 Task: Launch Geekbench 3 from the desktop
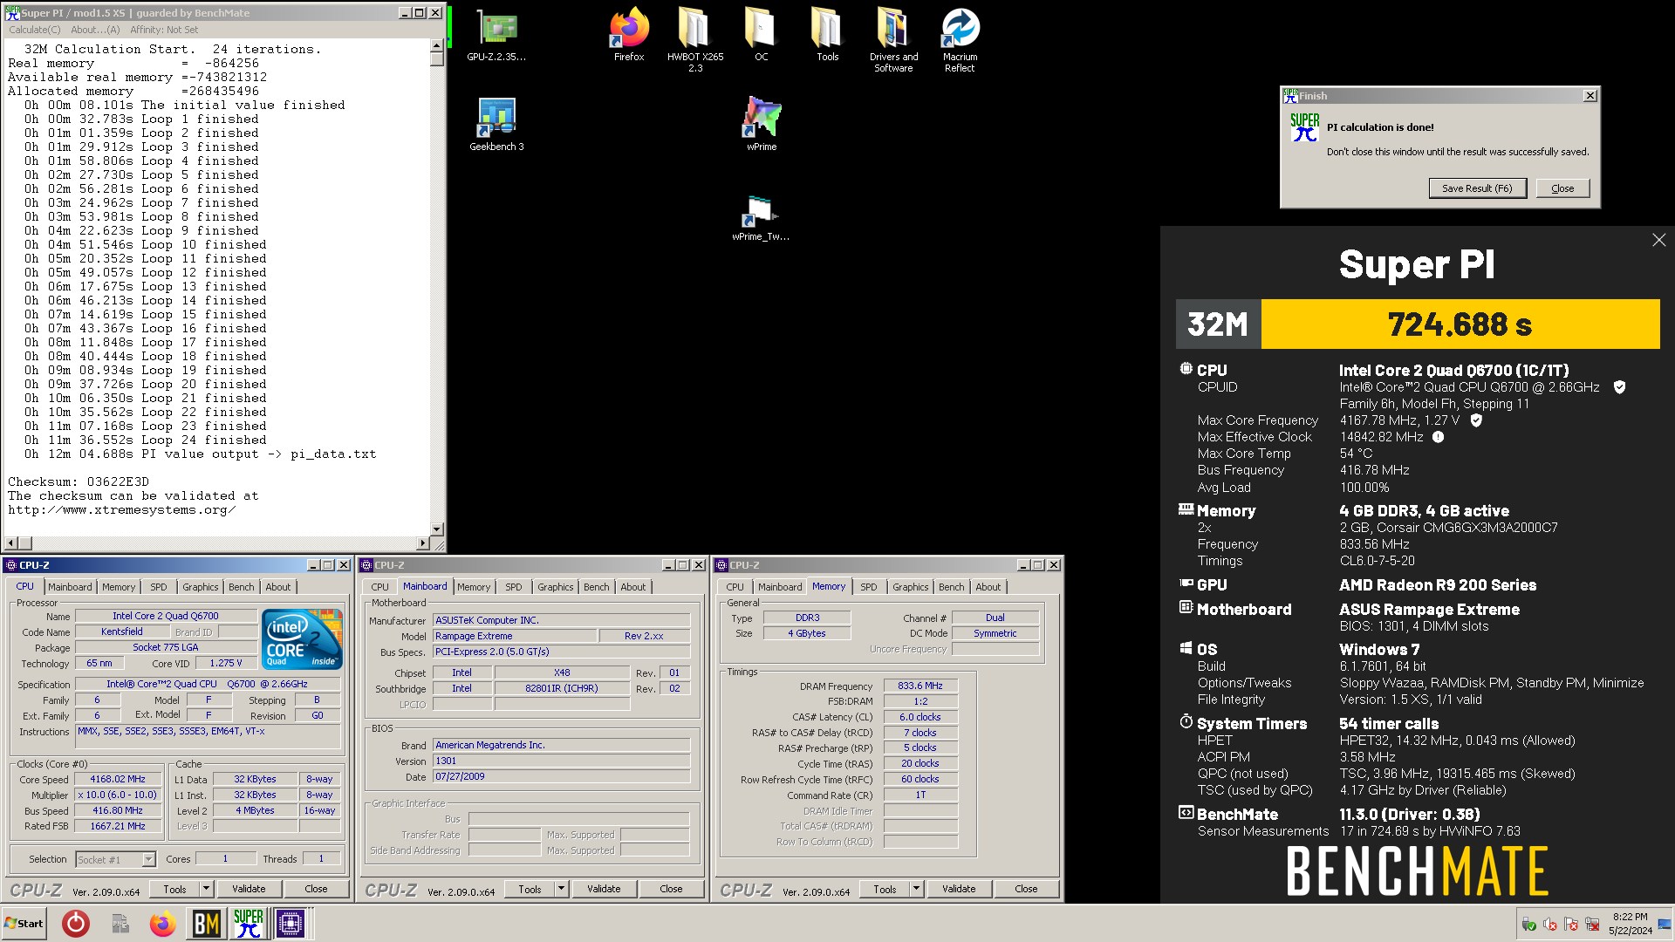pyautogui.click(x=496, y=125)
